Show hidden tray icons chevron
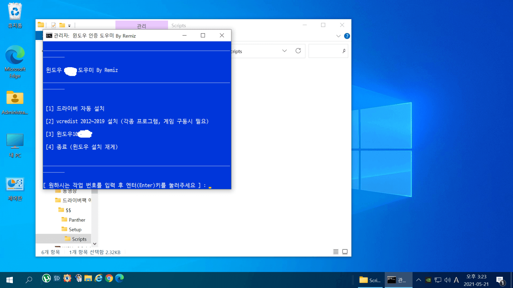Image resolution: width=513 pixels, height=288 pixels. click(418, 280)
